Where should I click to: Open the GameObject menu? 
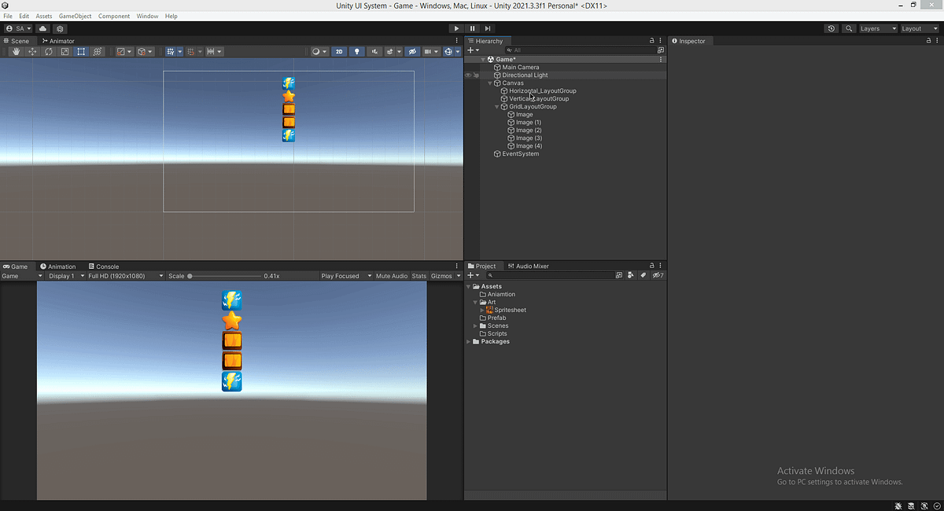click(76, 16)
